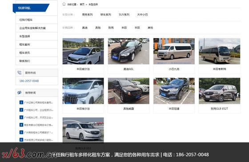Open the 别克GL8 653 white van photo
This screenshot has width=249, height=162.
[x=83, y=130]
